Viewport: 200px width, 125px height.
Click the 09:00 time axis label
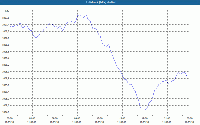click(77, 118)
